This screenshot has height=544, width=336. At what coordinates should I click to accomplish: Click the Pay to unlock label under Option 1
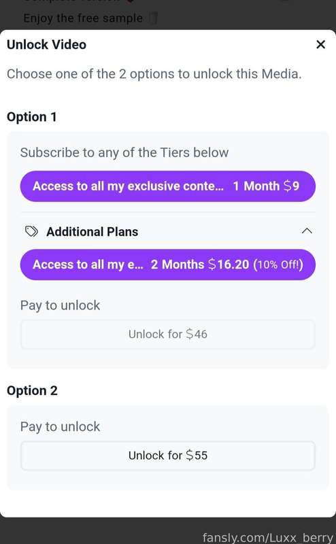tap(60, 305)
